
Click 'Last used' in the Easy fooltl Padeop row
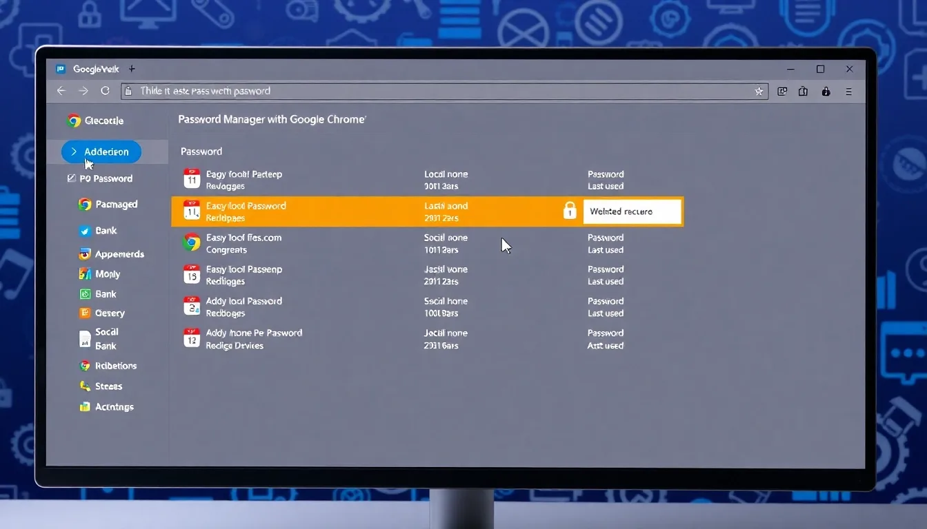(606, 187)
